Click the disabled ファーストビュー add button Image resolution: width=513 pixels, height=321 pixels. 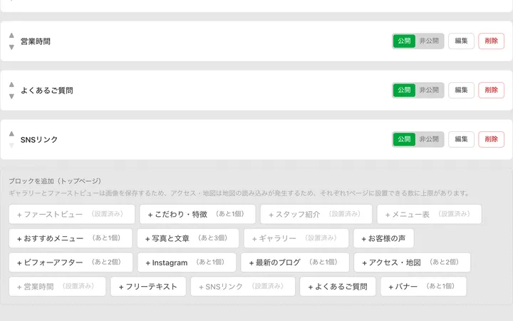72,214
